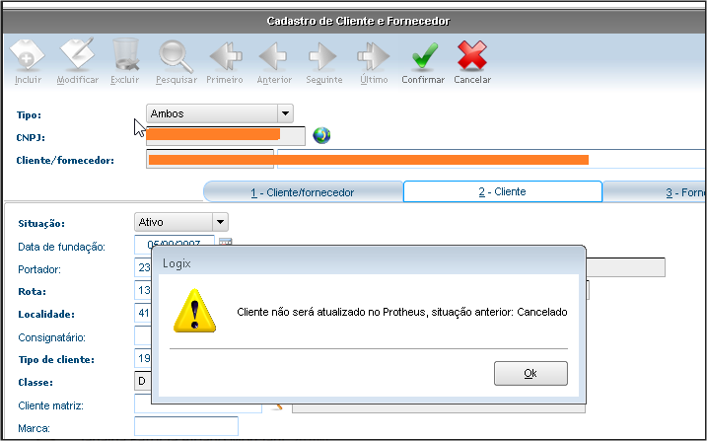
Task: Click the Classe field showing D
Action: pos(143,381)
